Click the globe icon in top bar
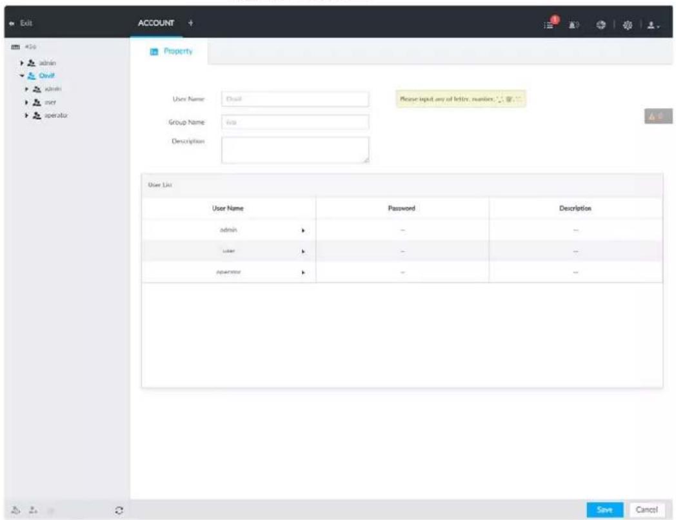The height and width of the screenshot is (520, 676). 601,25
